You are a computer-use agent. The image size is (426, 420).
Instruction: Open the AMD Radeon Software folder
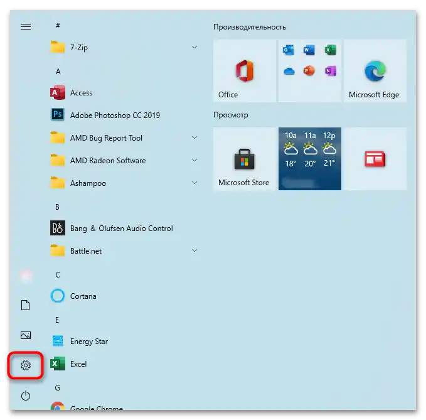click(125, 160)
